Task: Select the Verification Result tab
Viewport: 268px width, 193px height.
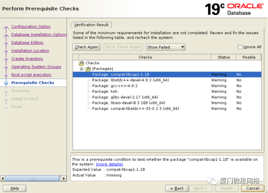Action: [x=91, y=25]
